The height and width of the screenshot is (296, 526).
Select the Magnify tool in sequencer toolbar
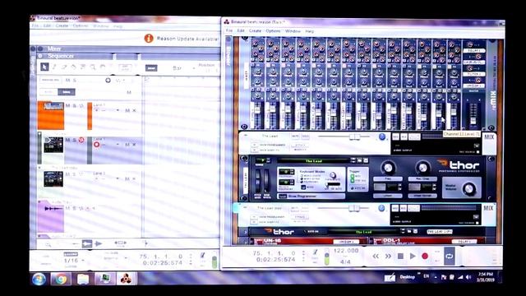(93, 67)
